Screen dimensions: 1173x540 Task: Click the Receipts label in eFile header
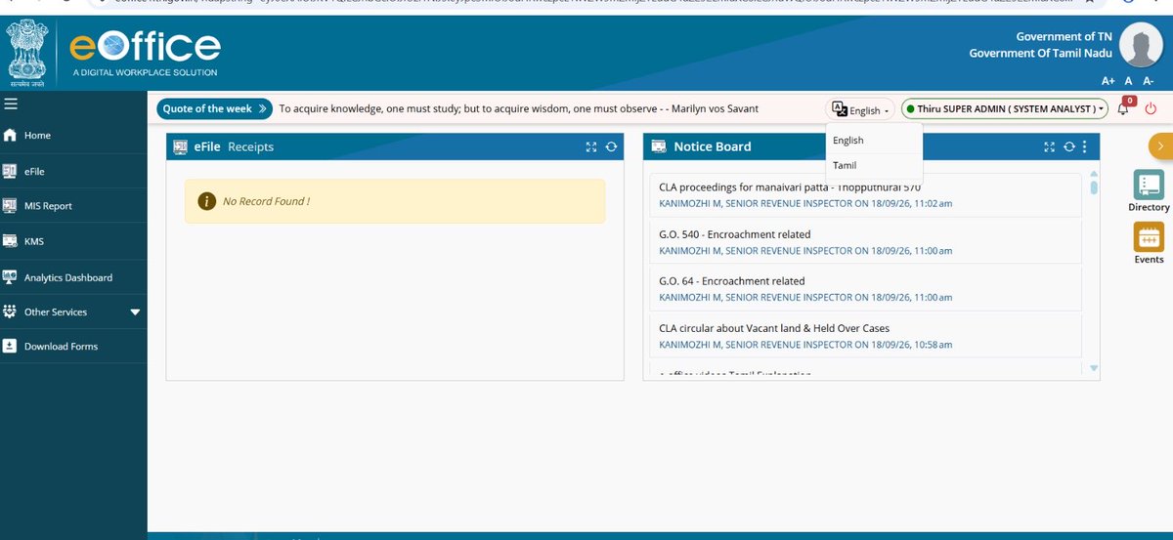(x=250, y=146)
